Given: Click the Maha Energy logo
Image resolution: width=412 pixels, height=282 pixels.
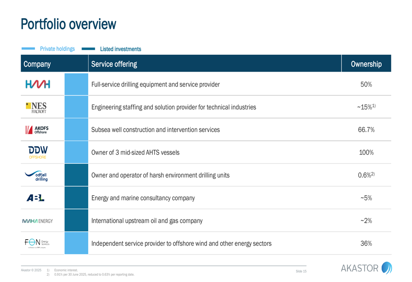Looking at the screenshot, I should 37,221.
